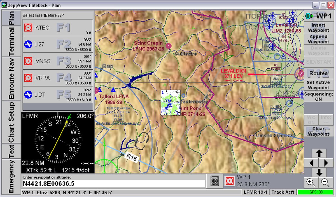
Task: Switch to the Terminal tab
Action: (x=11, y=41)
